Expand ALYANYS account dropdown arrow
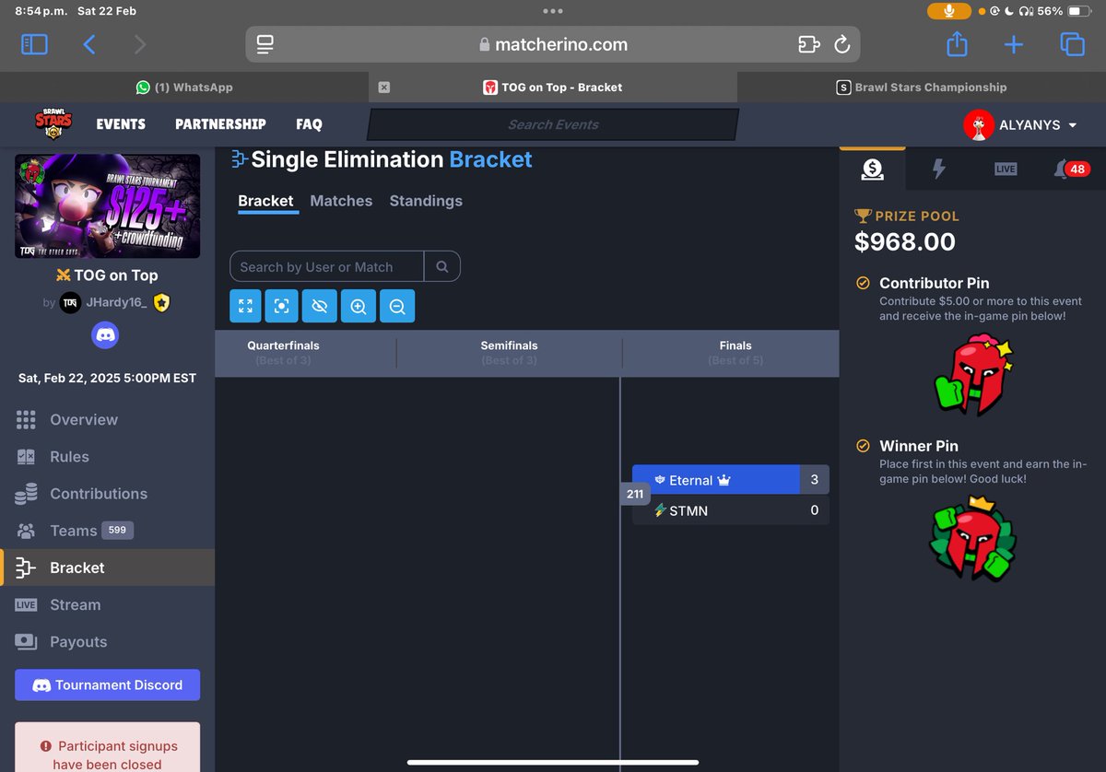The image size is (1106, 772). [x=1073, y=125]
